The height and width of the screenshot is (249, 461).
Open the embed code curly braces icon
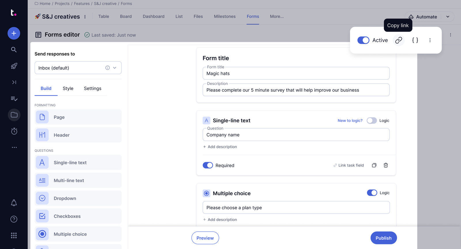[x=415, y=40]
